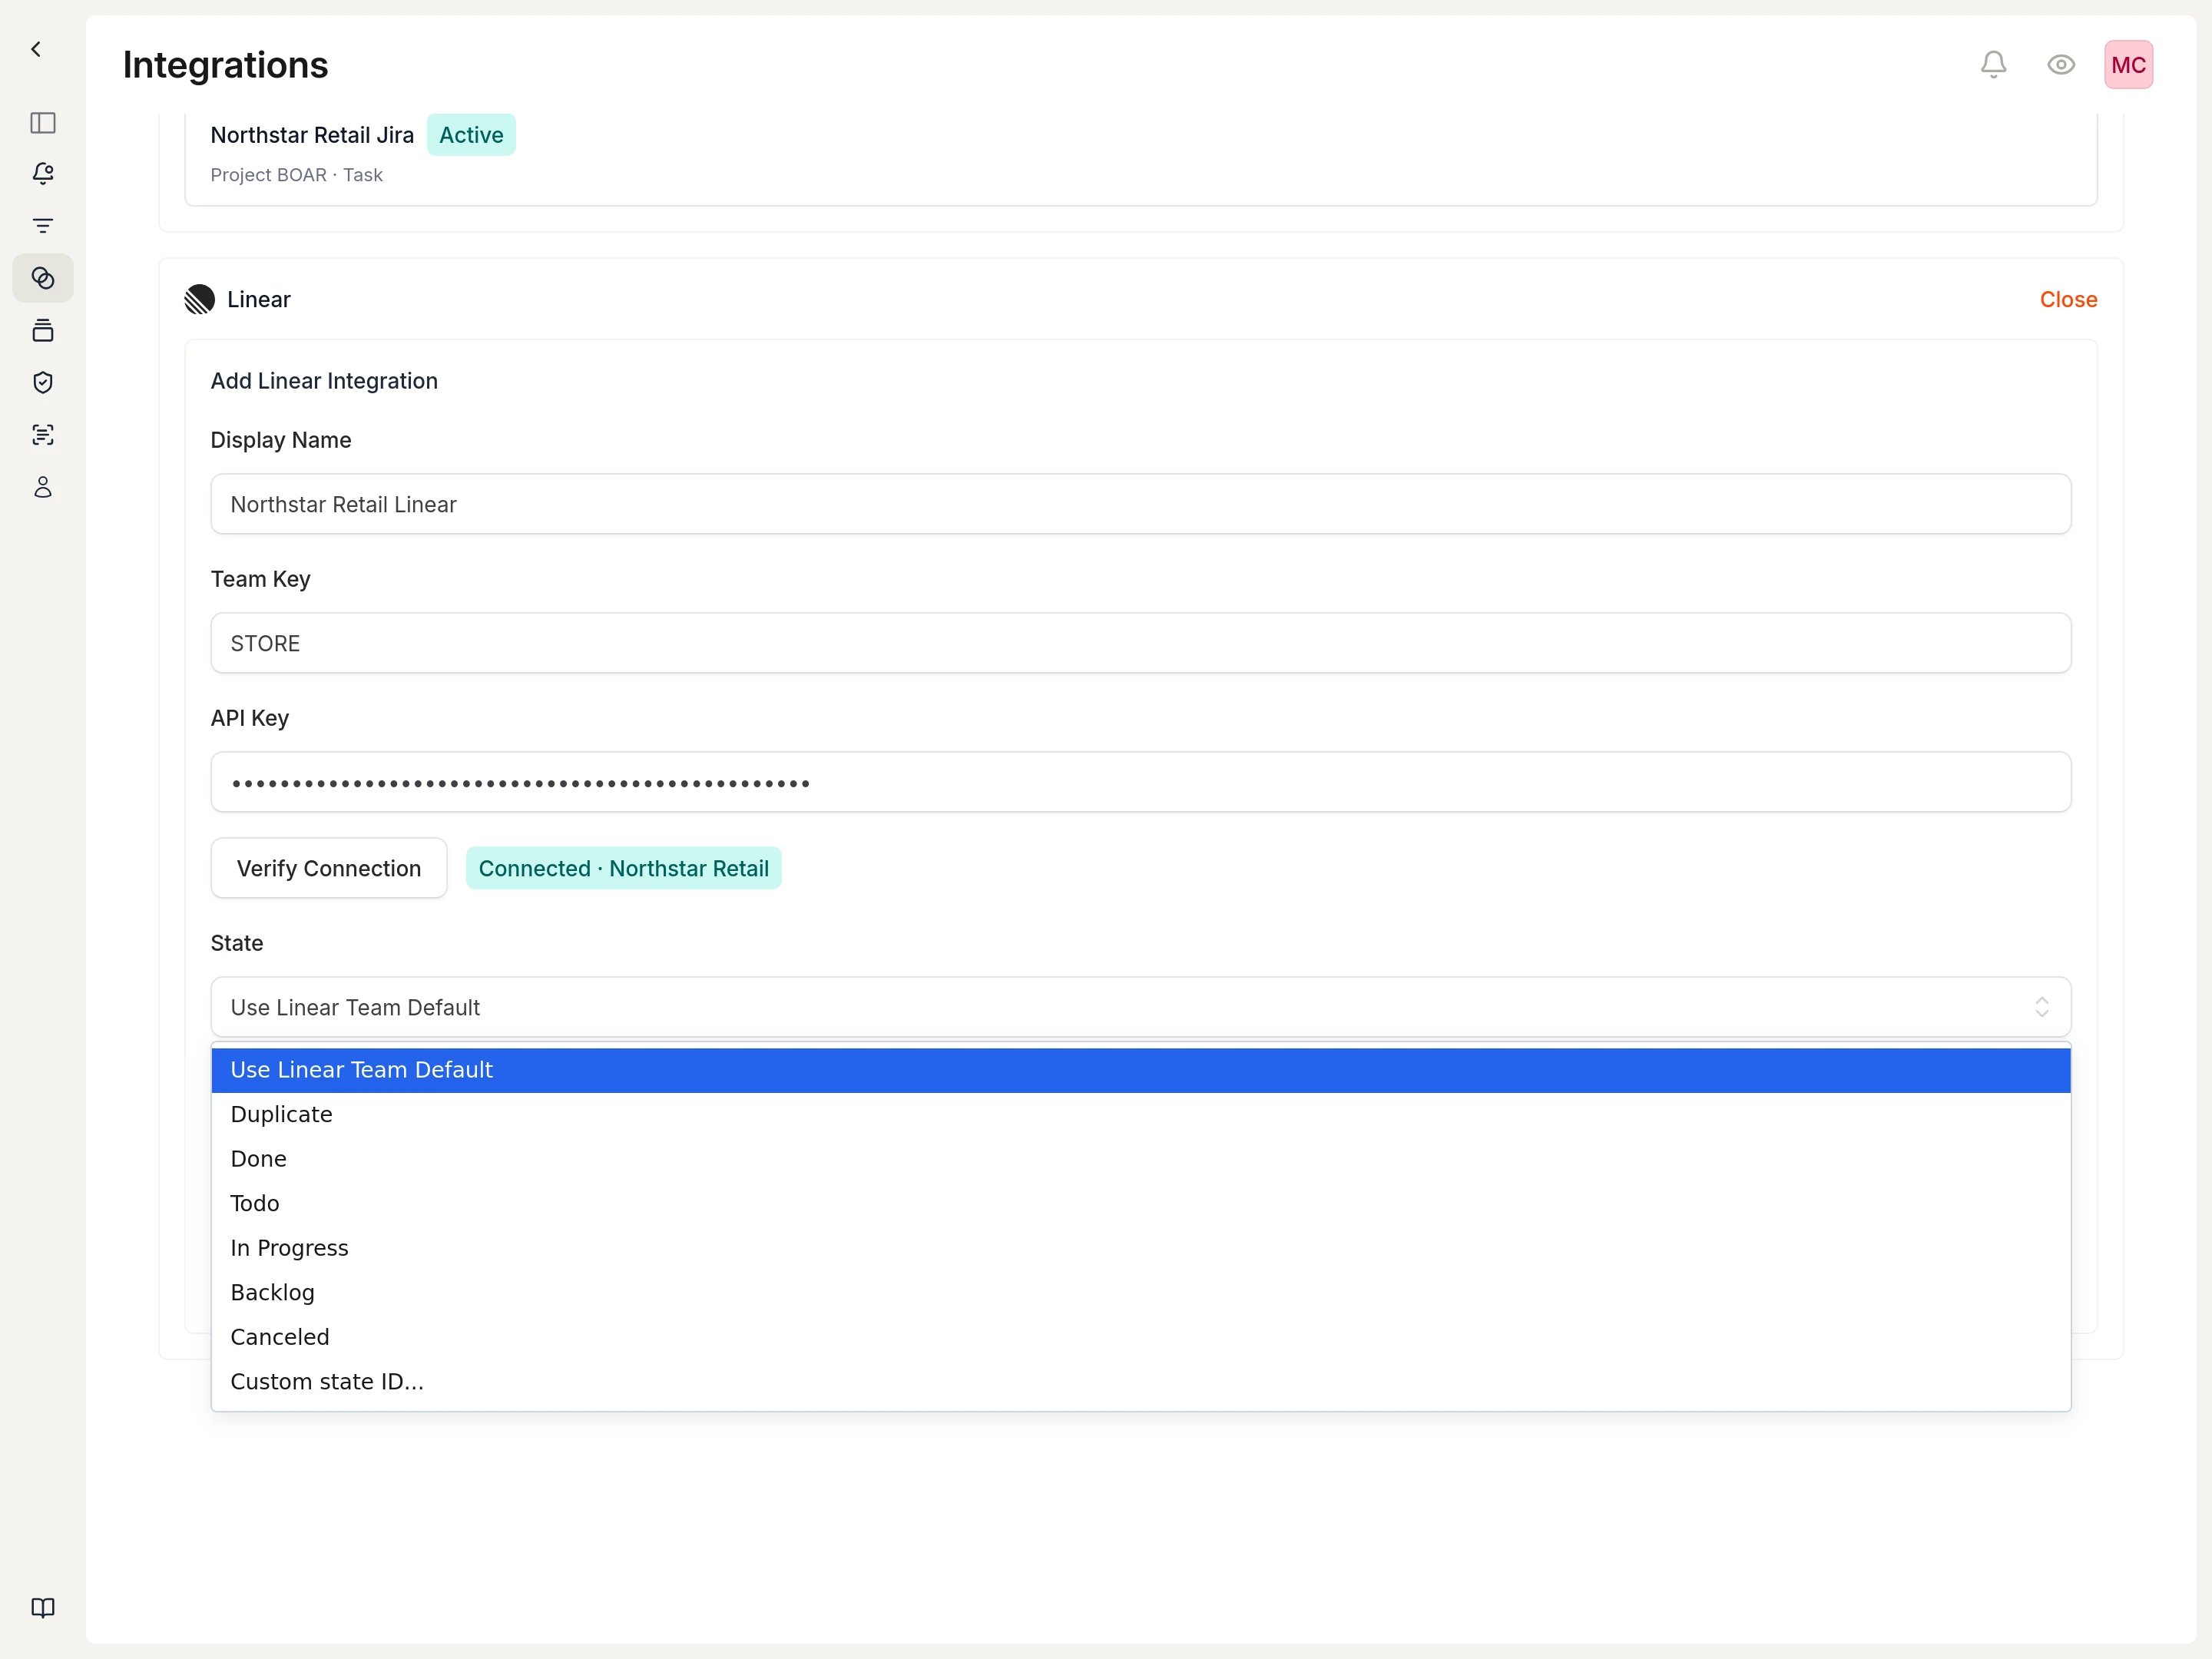This screenshot has height=1659, width=2212.
Task: Toggle the sidebar panel icon
Action: tap(43, 123)
